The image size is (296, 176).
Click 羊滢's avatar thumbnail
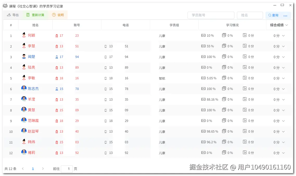tap(24, 99)
